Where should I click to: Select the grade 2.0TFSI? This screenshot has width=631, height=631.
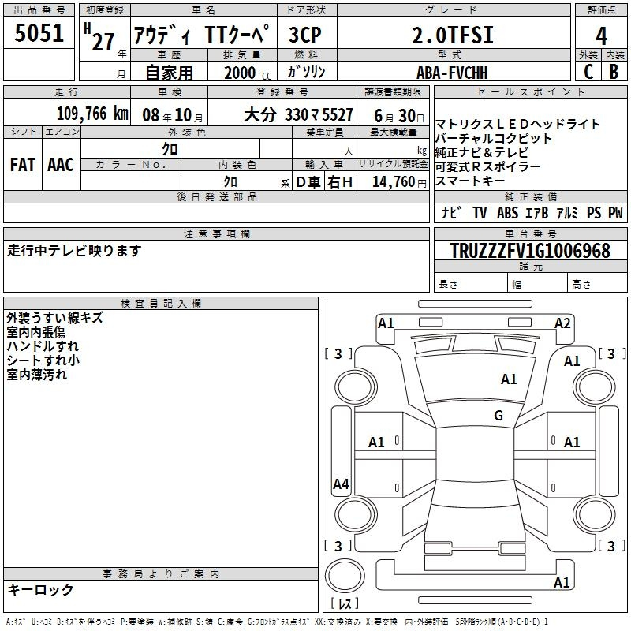coord(453,35)
